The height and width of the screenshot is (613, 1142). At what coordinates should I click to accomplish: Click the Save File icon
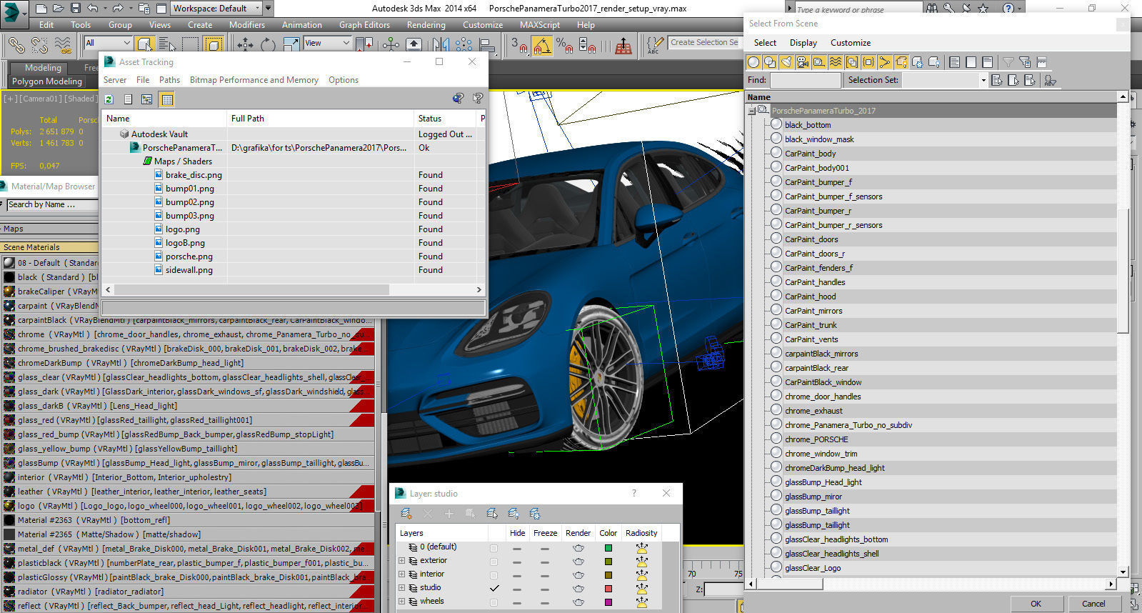click(x=76, y=9)
